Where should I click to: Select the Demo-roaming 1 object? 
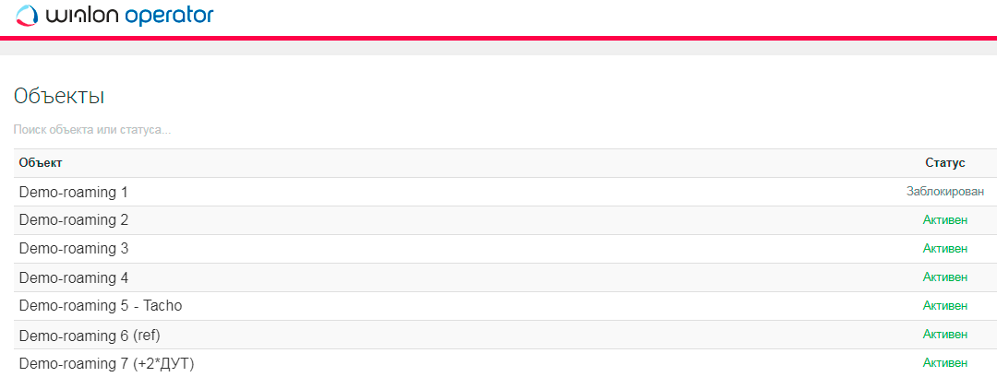coord(73,192)
